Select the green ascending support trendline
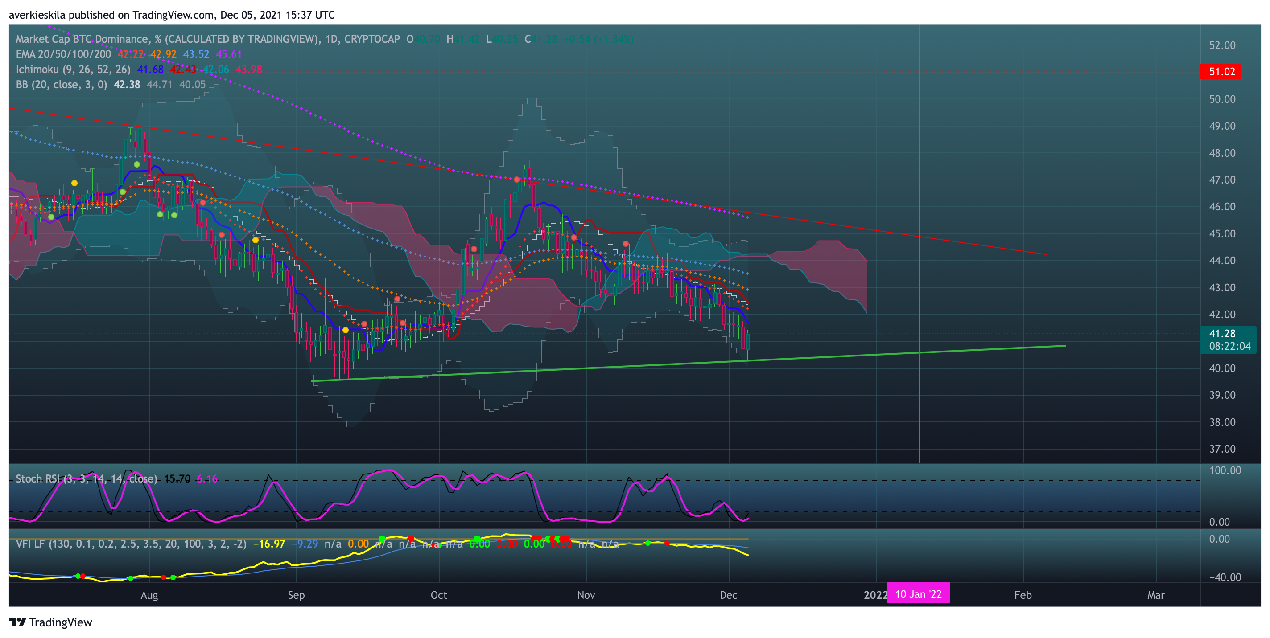 click(688, 364)
